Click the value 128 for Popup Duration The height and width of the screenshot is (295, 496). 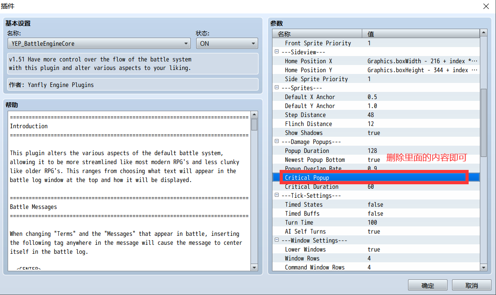[x=372, y=151]
